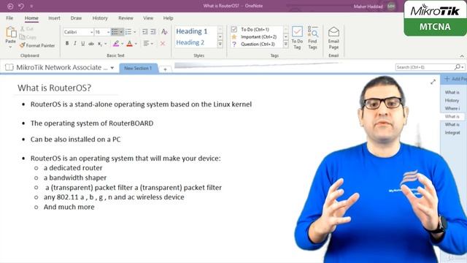Click the Back arrow in the title bar
Screen dimensions: 467x263
[x=10, y=6]
